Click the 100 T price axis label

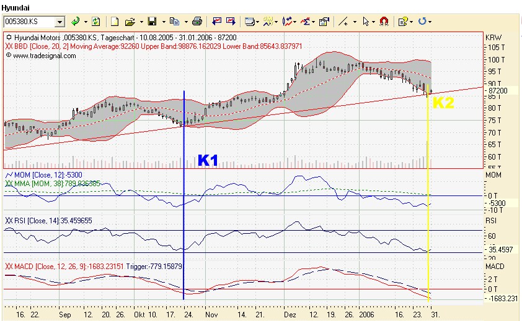(496, 60)
